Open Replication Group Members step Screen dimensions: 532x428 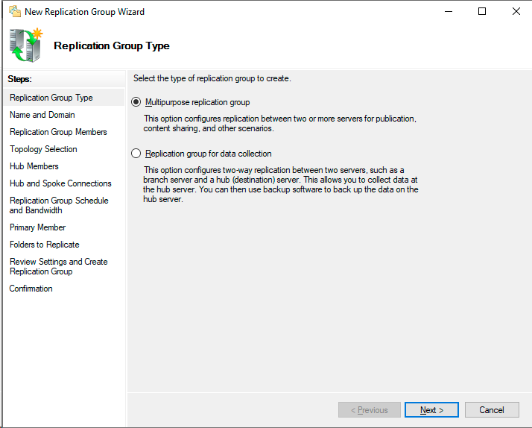tap(58, 132)
